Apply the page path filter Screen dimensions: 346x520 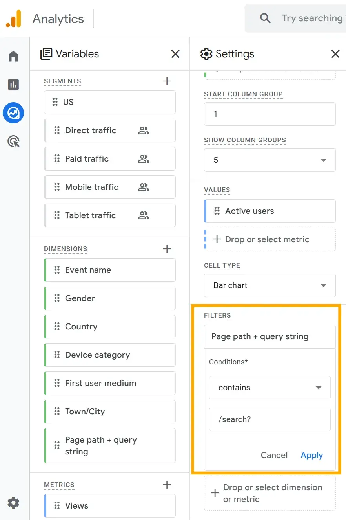[311, 455]
